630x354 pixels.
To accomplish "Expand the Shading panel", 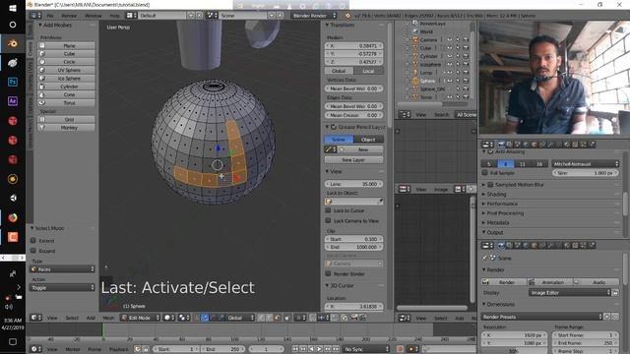I will tap(496, 195).
